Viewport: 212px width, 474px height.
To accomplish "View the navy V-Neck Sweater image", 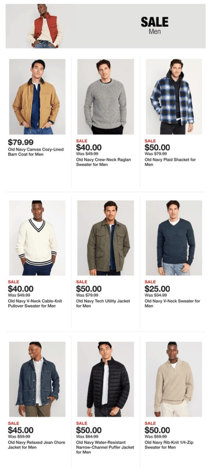I will (174, 238).
